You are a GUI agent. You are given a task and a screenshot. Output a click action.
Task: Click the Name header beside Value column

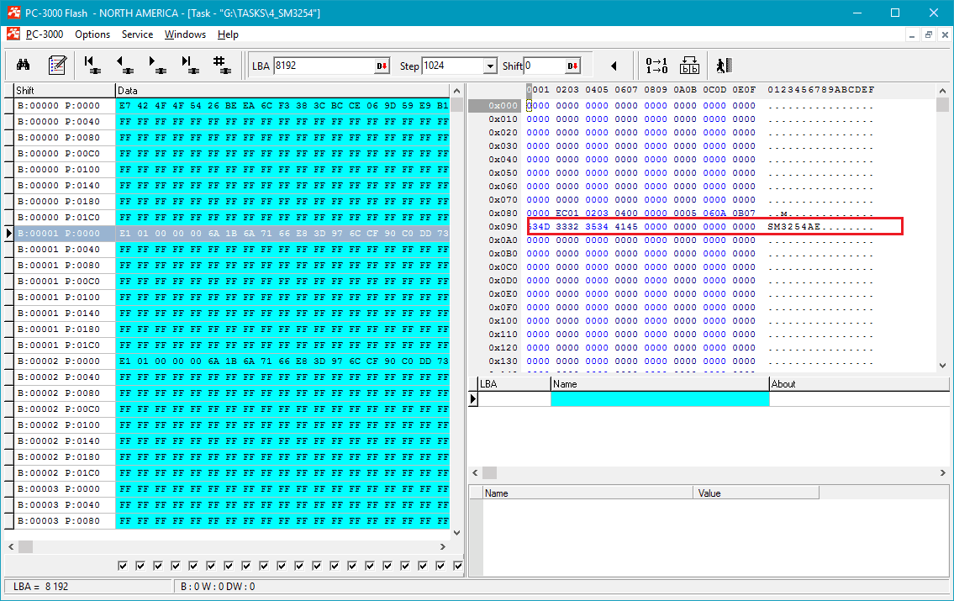click(x=588, y=493)
